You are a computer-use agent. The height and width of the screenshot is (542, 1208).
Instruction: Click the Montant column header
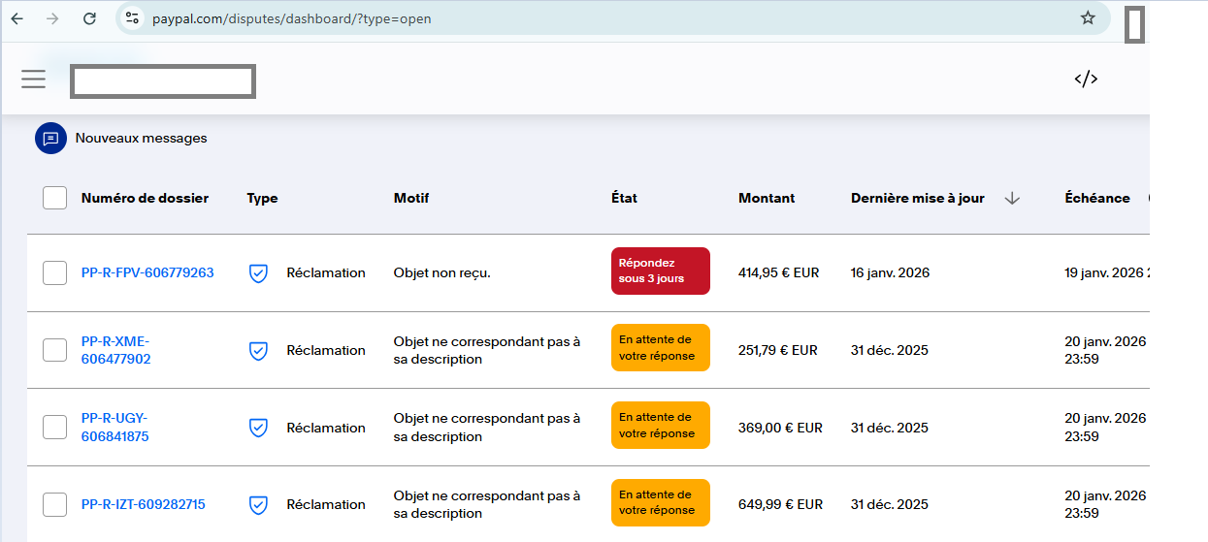(x=766, y=198)
